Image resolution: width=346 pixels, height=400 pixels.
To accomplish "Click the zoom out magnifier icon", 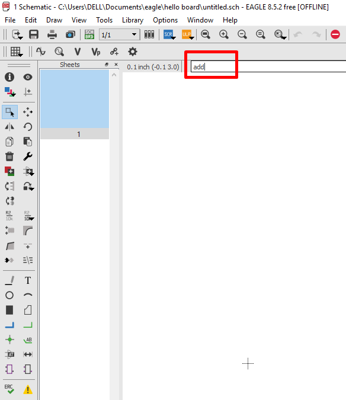I will pos(242,34).
